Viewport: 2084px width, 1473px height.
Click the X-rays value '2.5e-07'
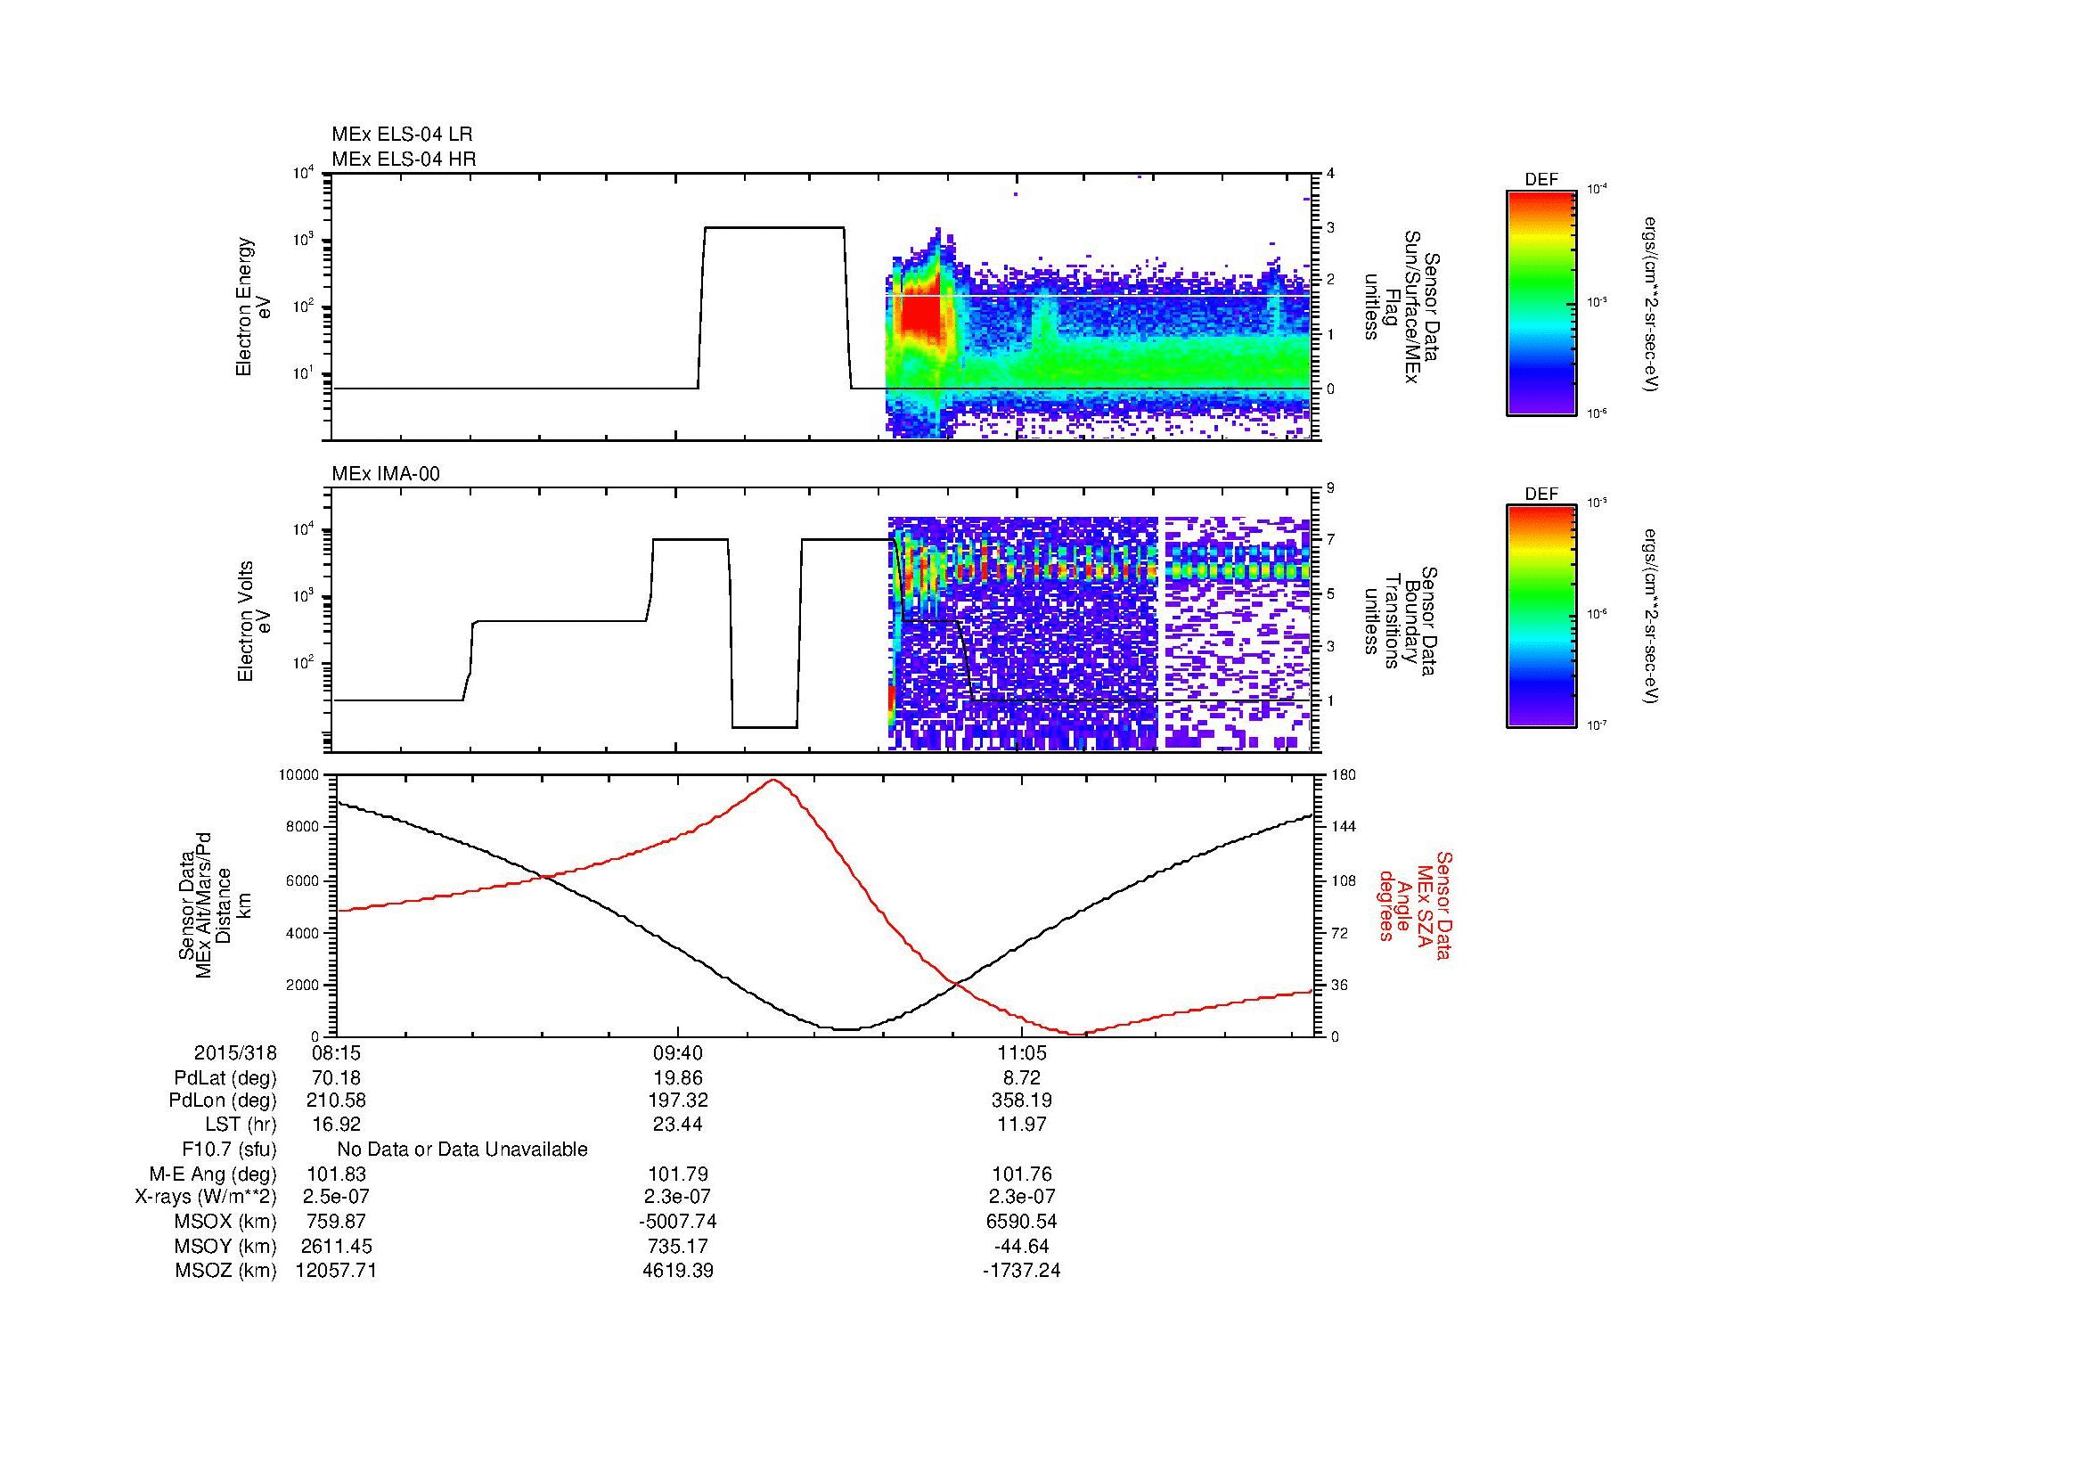336,1198
